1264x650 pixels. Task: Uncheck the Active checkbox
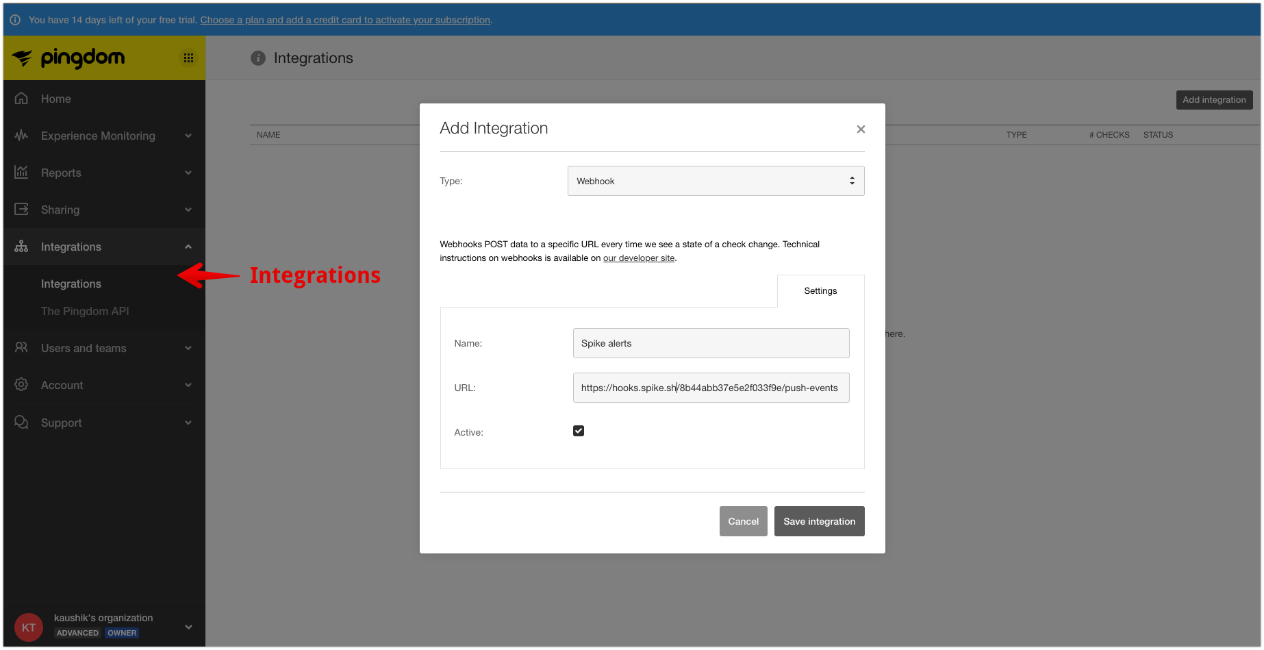pos(579,431)
